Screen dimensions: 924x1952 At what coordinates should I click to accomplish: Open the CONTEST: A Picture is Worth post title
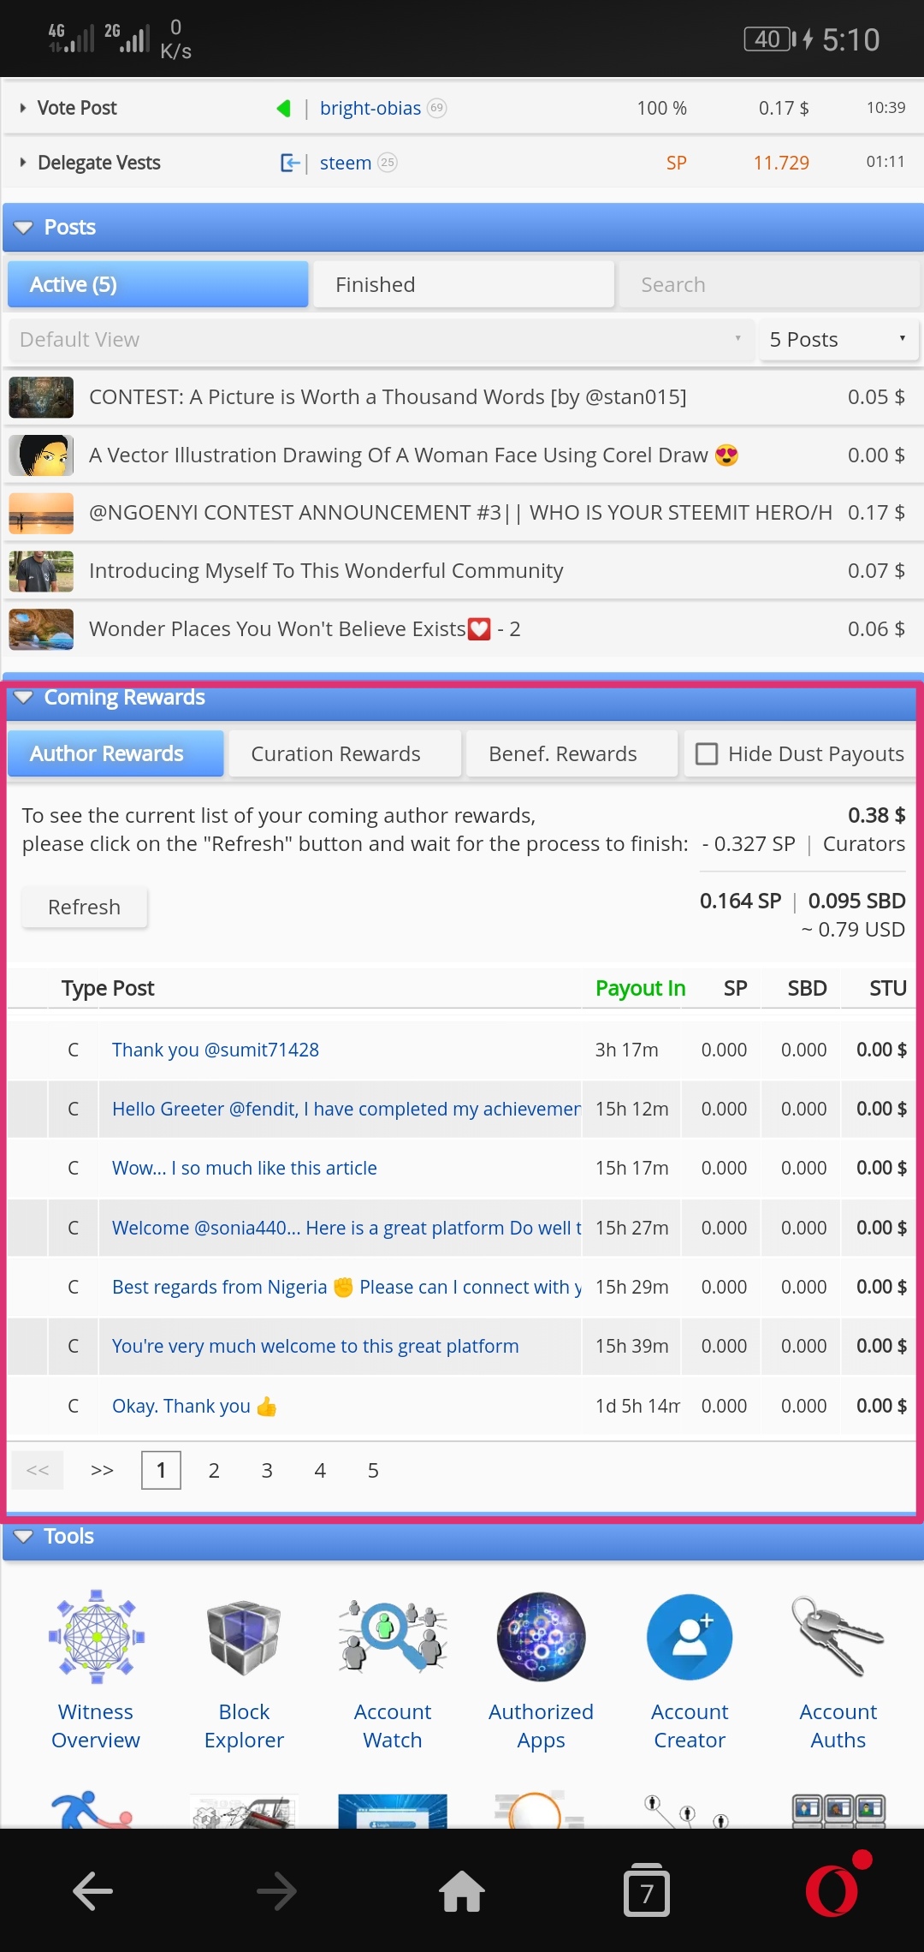(388, 397)
